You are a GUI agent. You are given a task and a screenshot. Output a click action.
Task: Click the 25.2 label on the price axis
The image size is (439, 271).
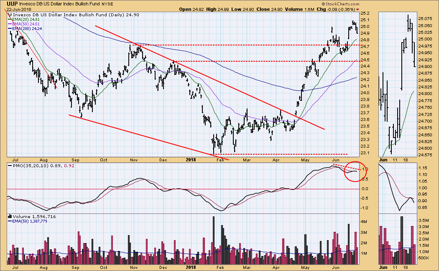click(x=365, y=13)
